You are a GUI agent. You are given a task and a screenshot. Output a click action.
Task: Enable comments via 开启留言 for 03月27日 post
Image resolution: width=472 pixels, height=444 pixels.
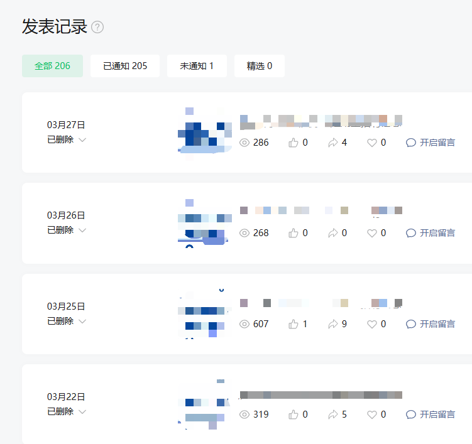(431, 143)
